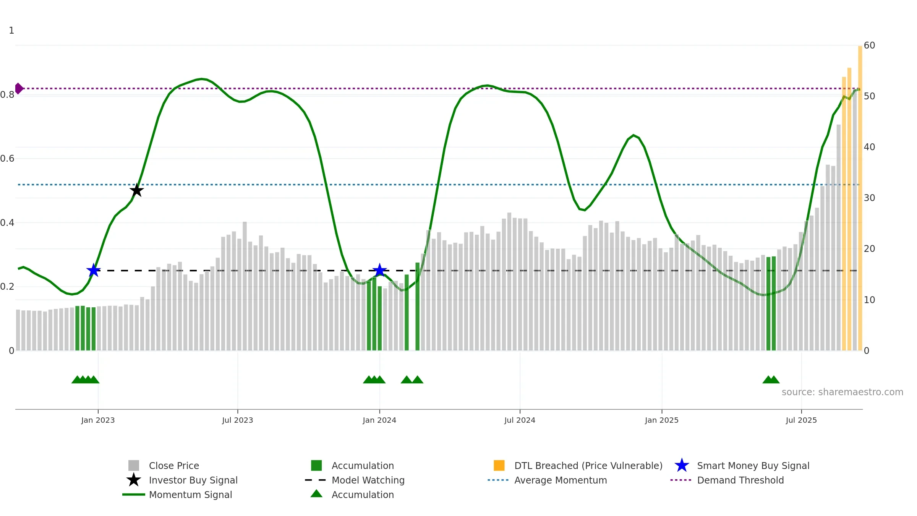Image resolution: width=917 pixels, height=516 pixels.
Task: Click the sharemaestro.com source text
Action: [x=842, y=392]
